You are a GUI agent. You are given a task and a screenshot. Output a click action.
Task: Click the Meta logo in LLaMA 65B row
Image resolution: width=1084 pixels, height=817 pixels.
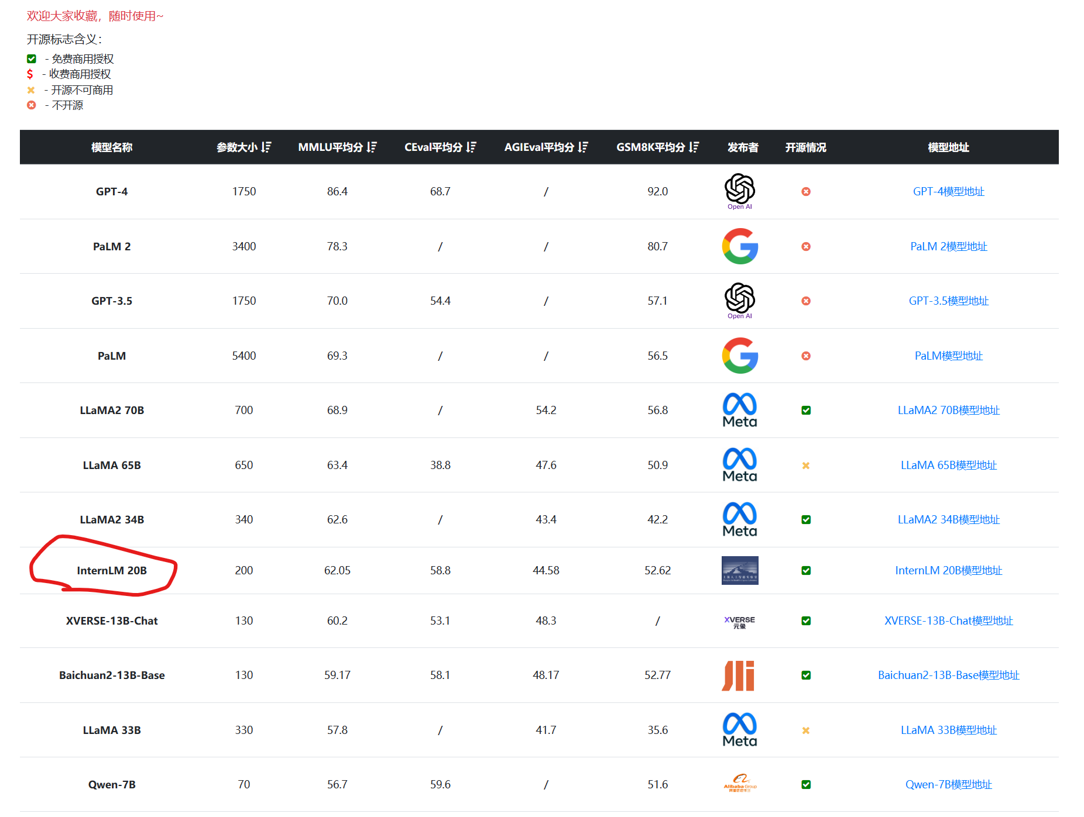coord(740,465)
